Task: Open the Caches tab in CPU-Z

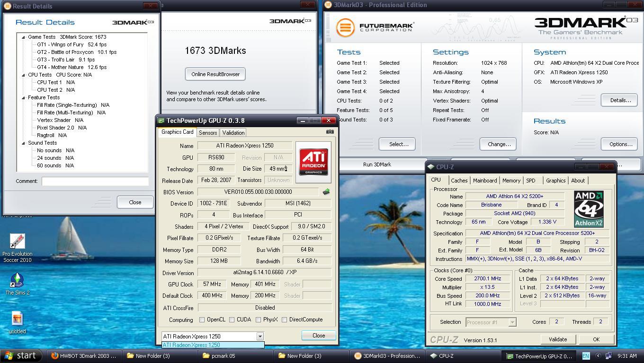Action: pos(459,181)
